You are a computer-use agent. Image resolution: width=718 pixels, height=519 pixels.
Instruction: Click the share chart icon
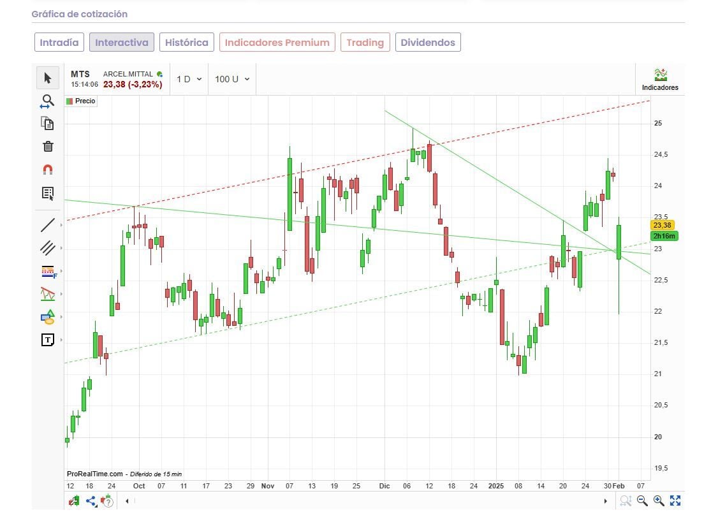[x=91, y=501]
